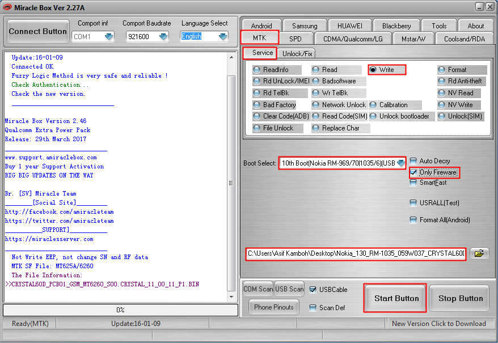Select the Format radio option

click(462, 70)
